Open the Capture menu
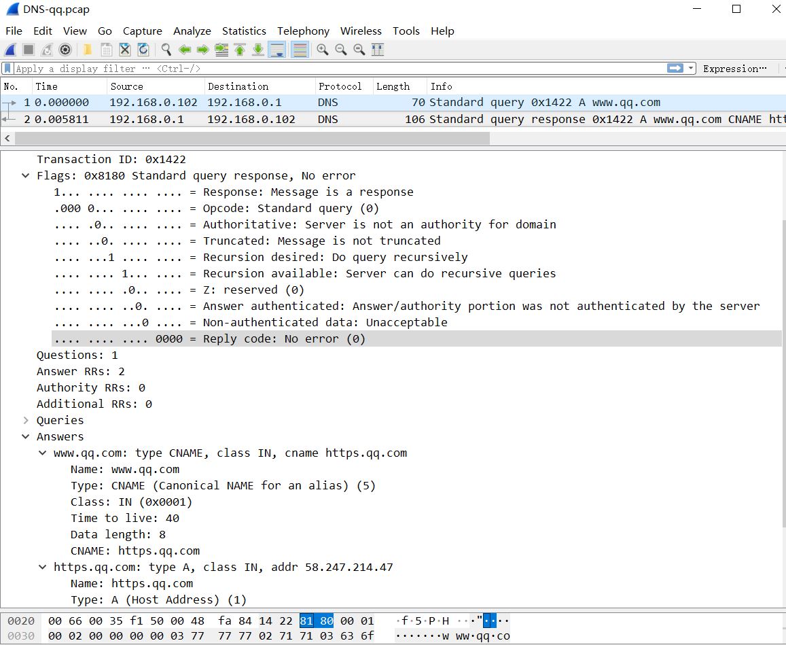Image resolution: width=786 pixels, height=645 pixels. (143, 31)
